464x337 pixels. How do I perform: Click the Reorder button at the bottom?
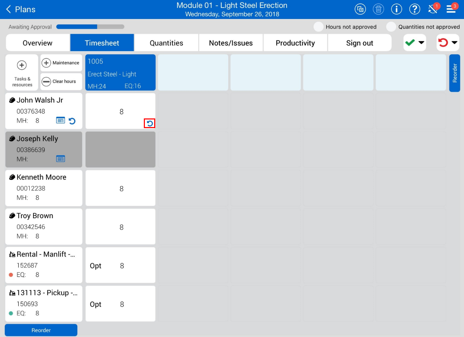click(x=41, y=330)
